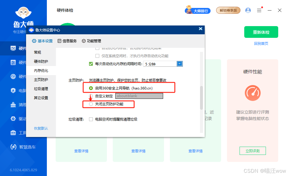Viewport: 287px width, 176px height.
Task: Select 硬件防护 in settings sidebar
Action: (41, 61)
